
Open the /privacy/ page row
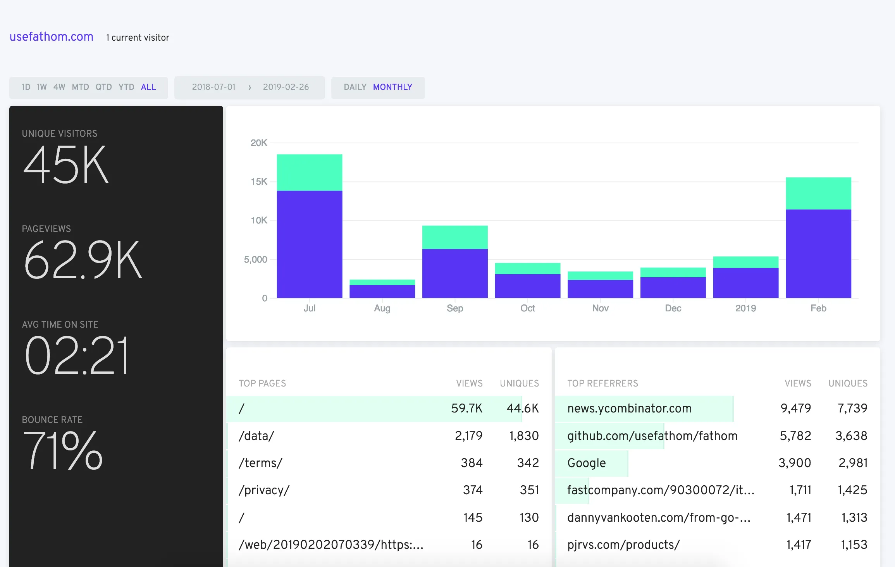pyautogui.click(x=264, y=490)
